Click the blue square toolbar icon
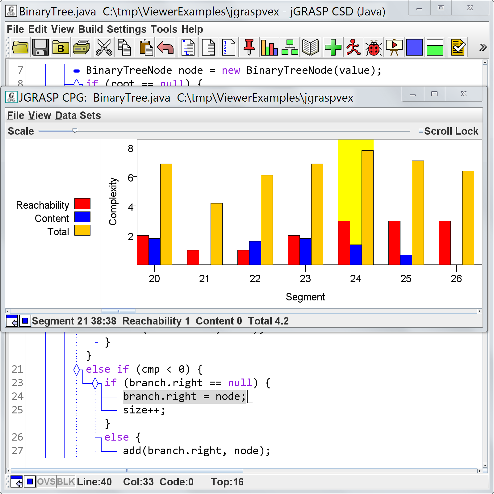This screenshot has height=494, width=494. 415,48
